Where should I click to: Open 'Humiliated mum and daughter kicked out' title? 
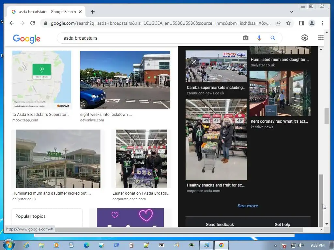[x=52, y=193]
